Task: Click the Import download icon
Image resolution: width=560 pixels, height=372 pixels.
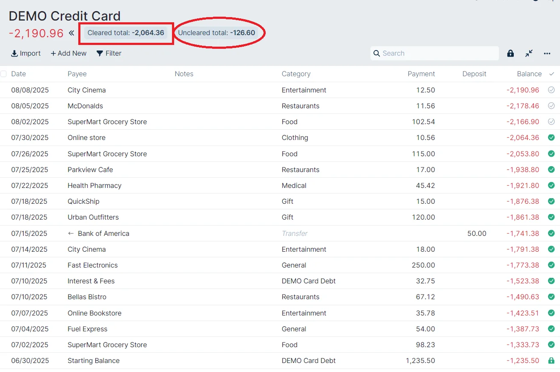Action: point(15,54)
